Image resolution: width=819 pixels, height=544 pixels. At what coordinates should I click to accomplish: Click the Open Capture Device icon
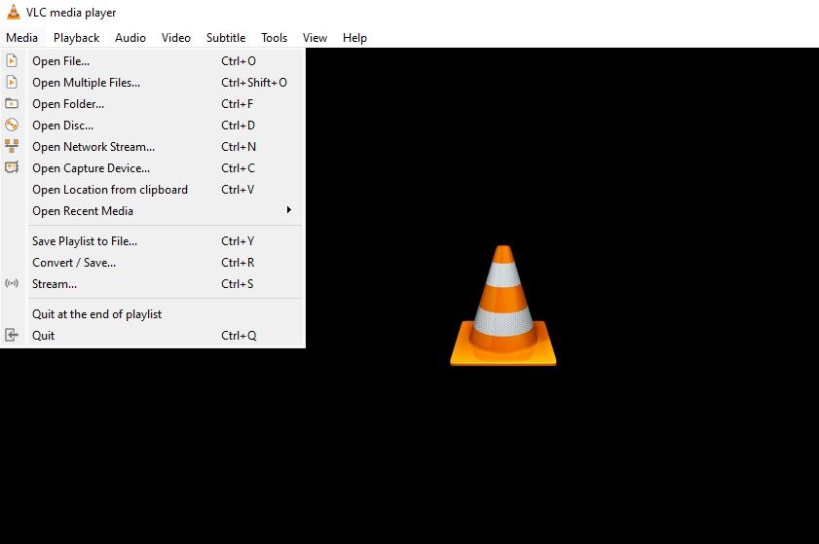[x=12, y=167]
